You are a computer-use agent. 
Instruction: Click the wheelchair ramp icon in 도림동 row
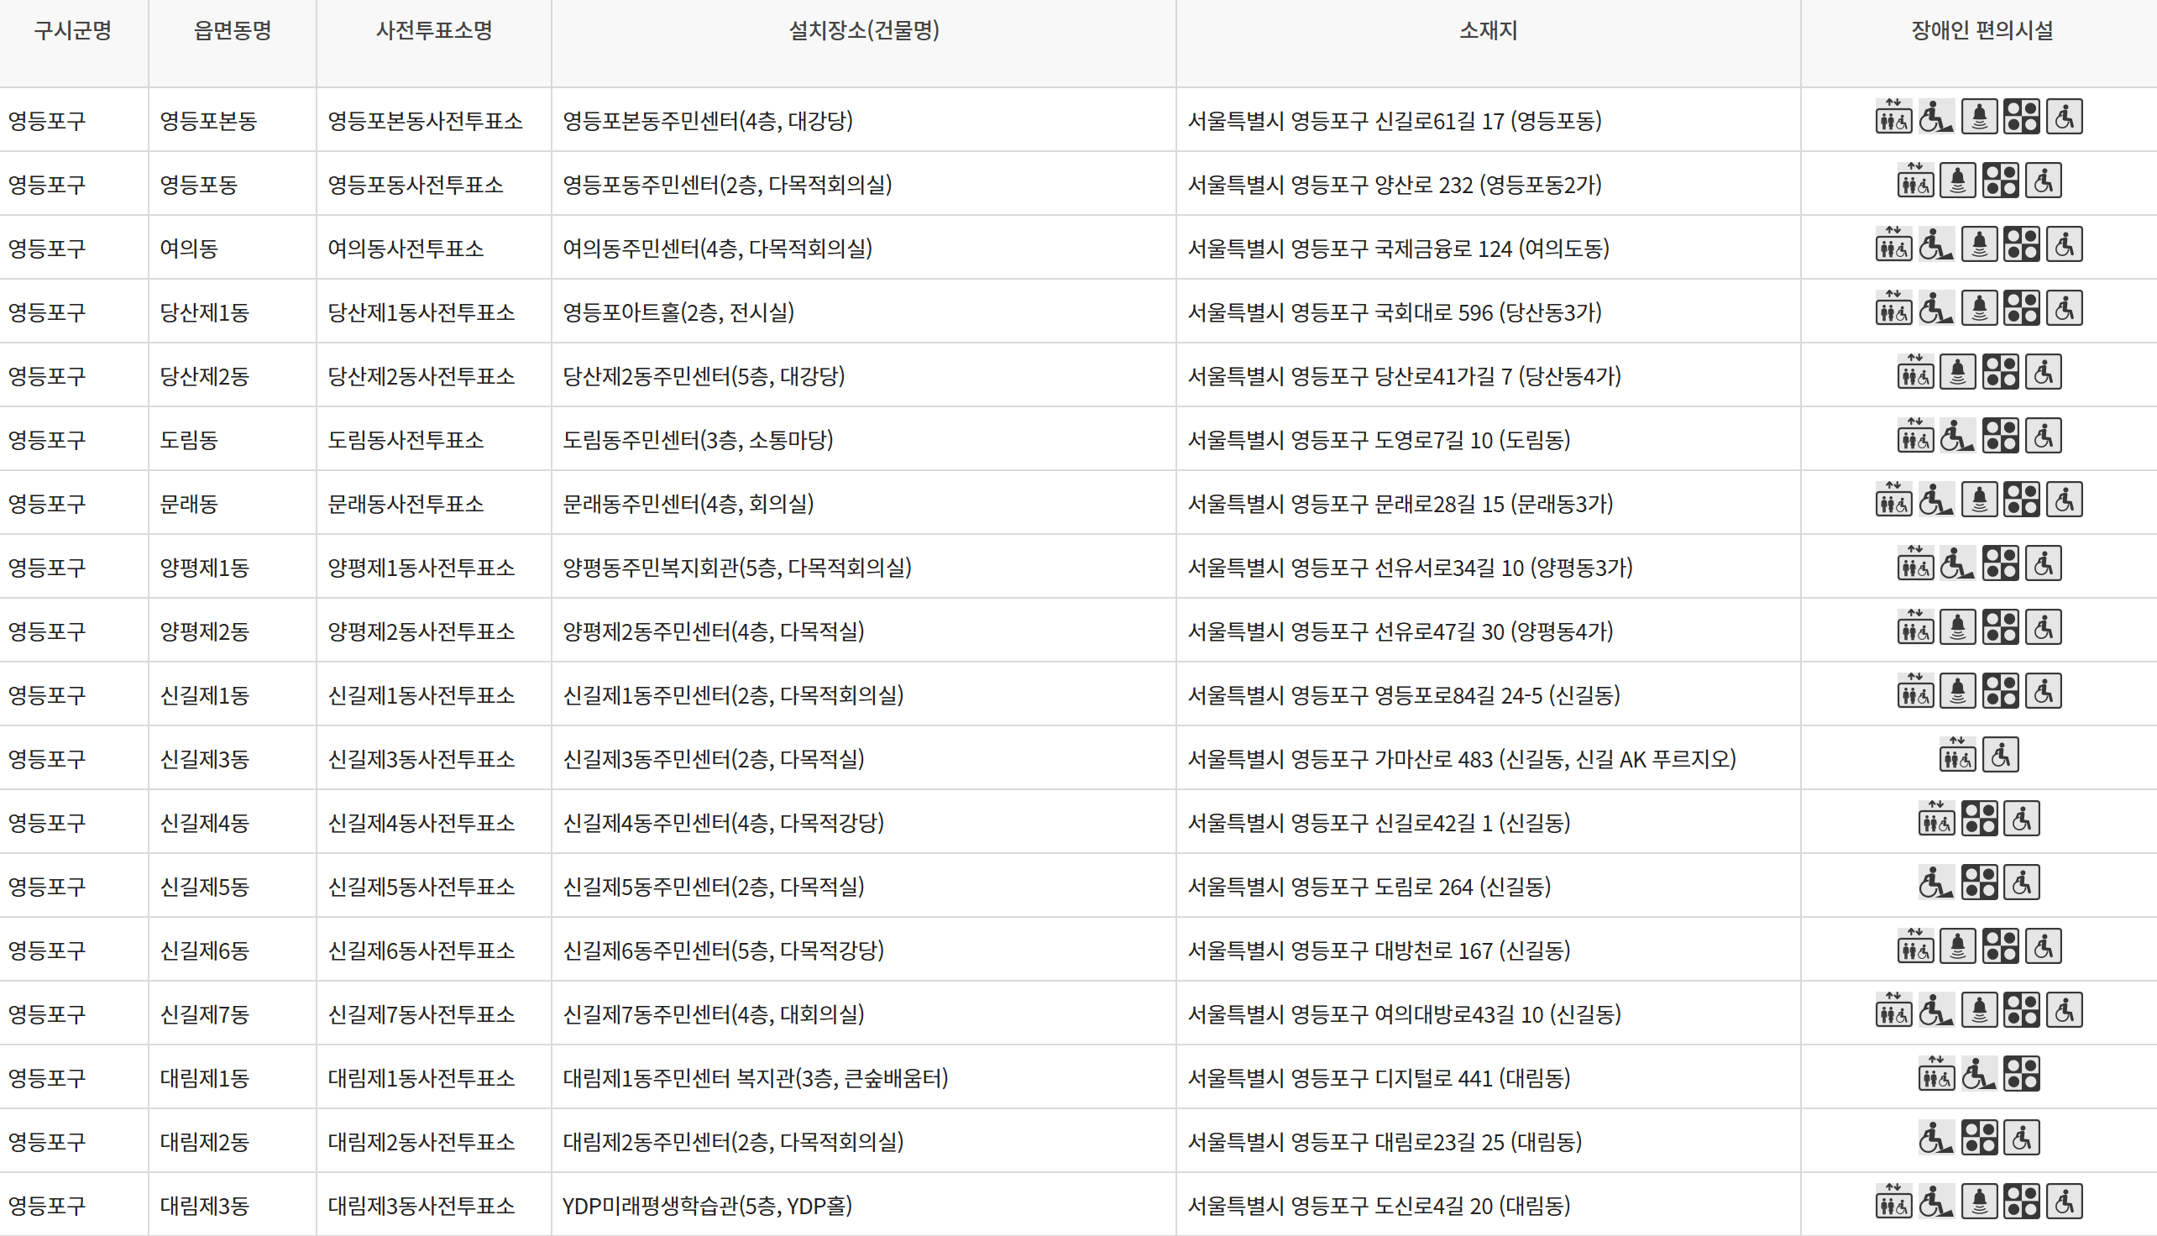click(x=1956, y=437)
